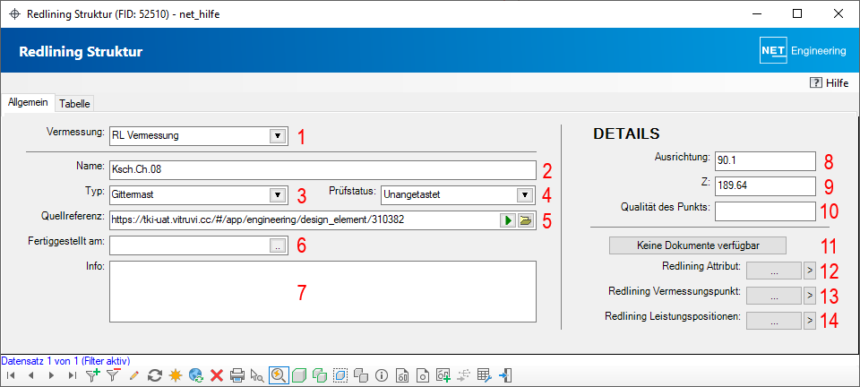This screenshot has height=387, width=860.
Task: Open the Typ dropdown showing Gittermast
Action: [278, 194]
